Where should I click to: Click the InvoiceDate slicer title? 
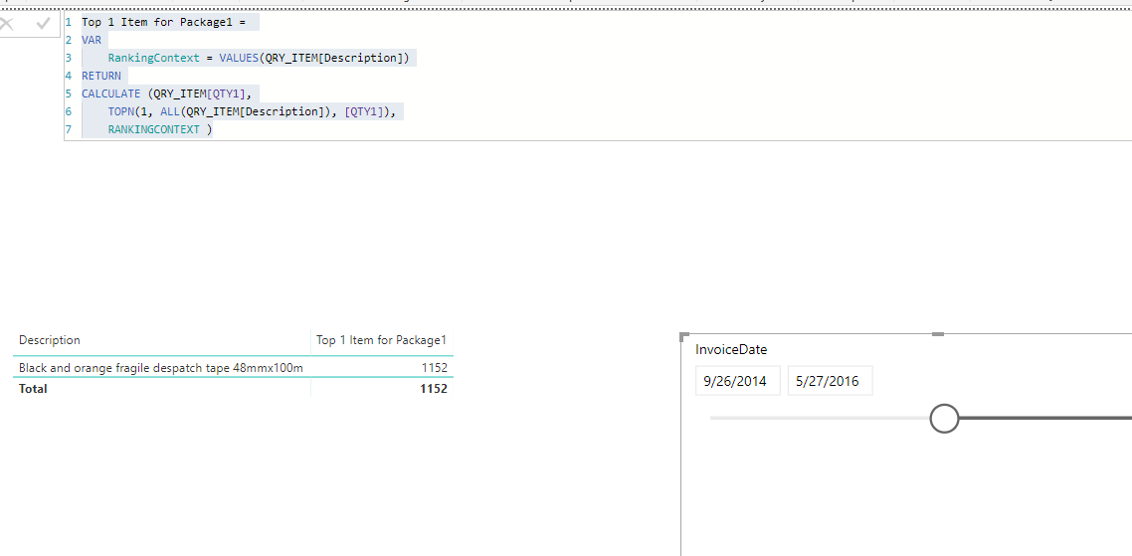click(x=731, y=349)
